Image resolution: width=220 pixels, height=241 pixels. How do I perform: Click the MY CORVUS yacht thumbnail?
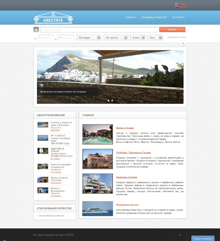coord(43,138)
